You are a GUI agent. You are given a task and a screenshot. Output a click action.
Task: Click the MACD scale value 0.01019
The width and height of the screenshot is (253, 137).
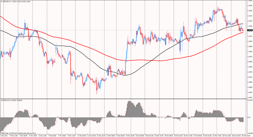click(x=250, y=100)
